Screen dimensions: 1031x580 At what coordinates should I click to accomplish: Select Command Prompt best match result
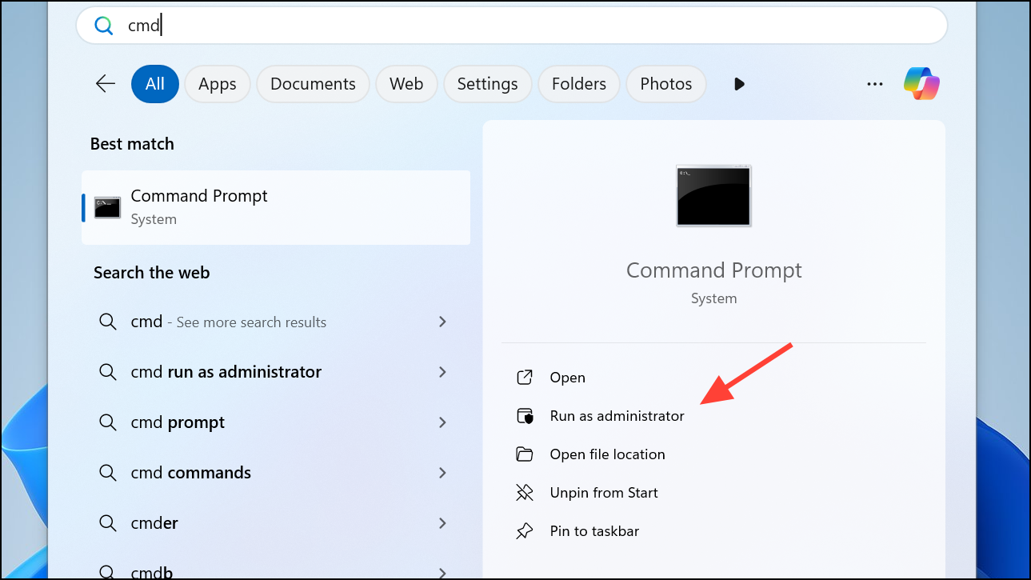[x=276, y=207]
